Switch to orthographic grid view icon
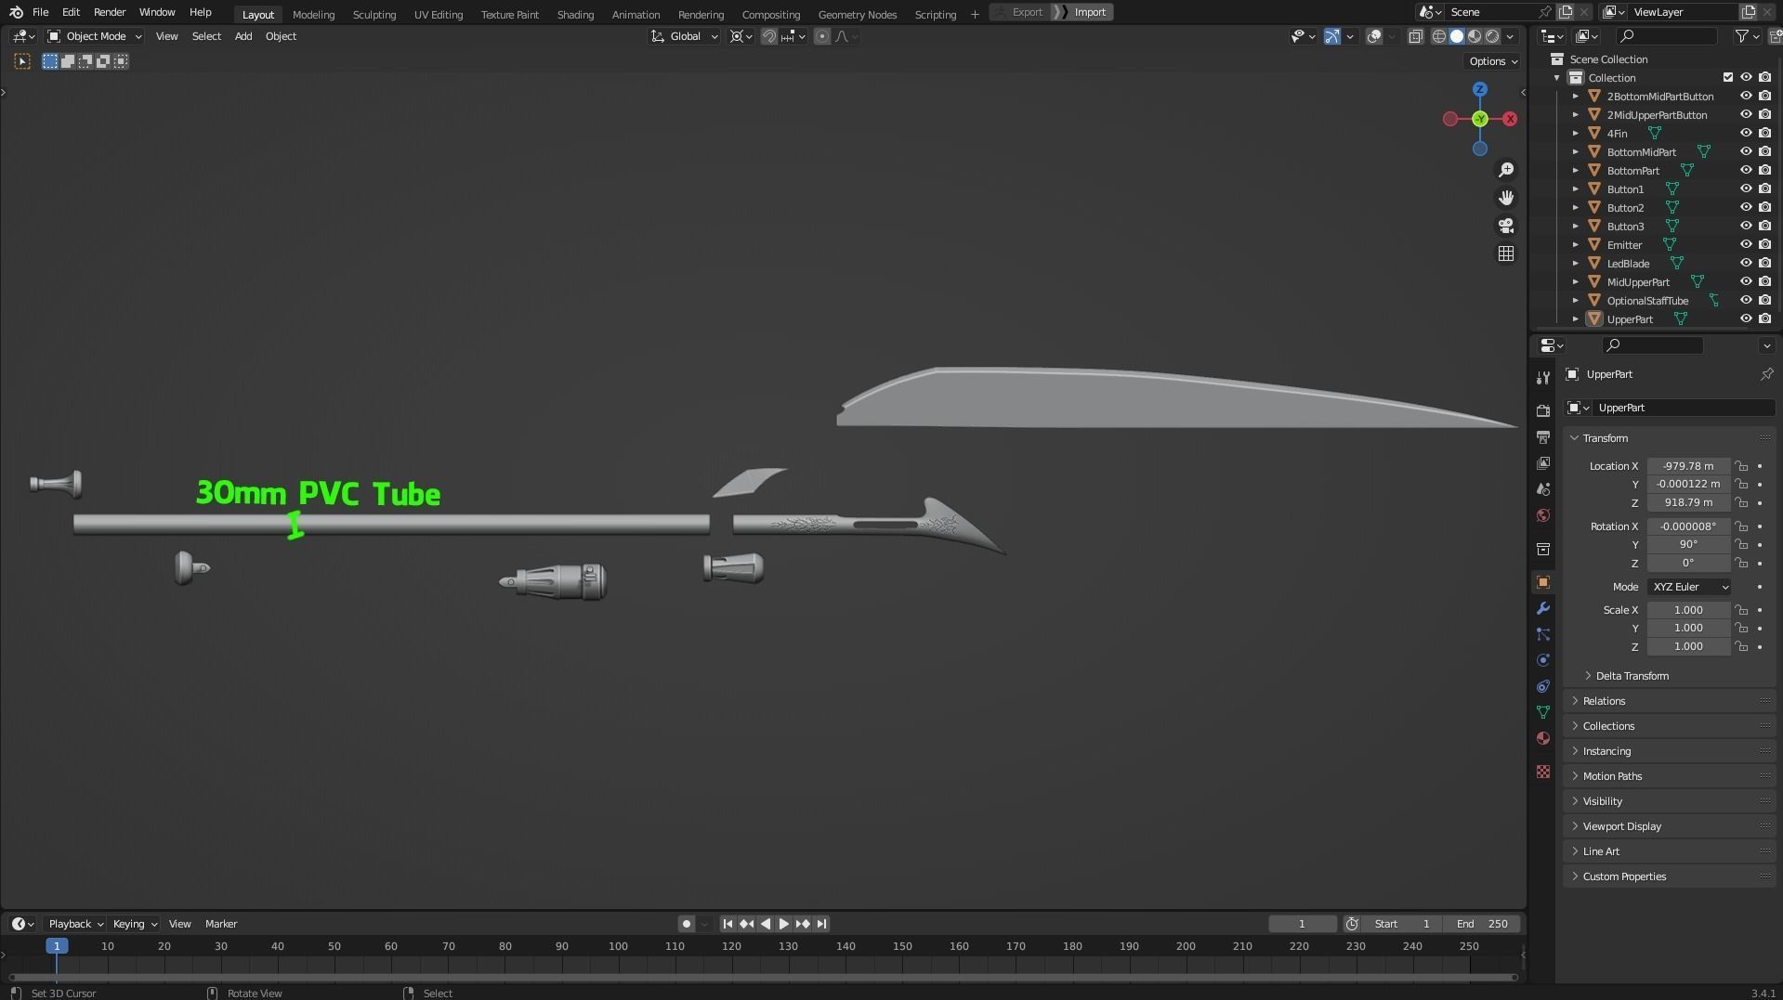This screenshot has width=1783, height=1000. (1505, 253)
